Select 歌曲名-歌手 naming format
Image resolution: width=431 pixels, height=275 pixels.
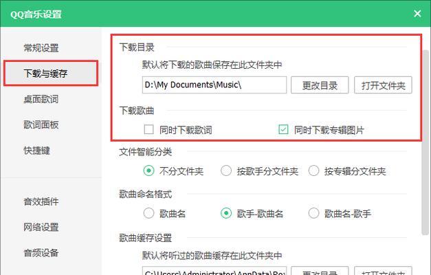[313, 213]
